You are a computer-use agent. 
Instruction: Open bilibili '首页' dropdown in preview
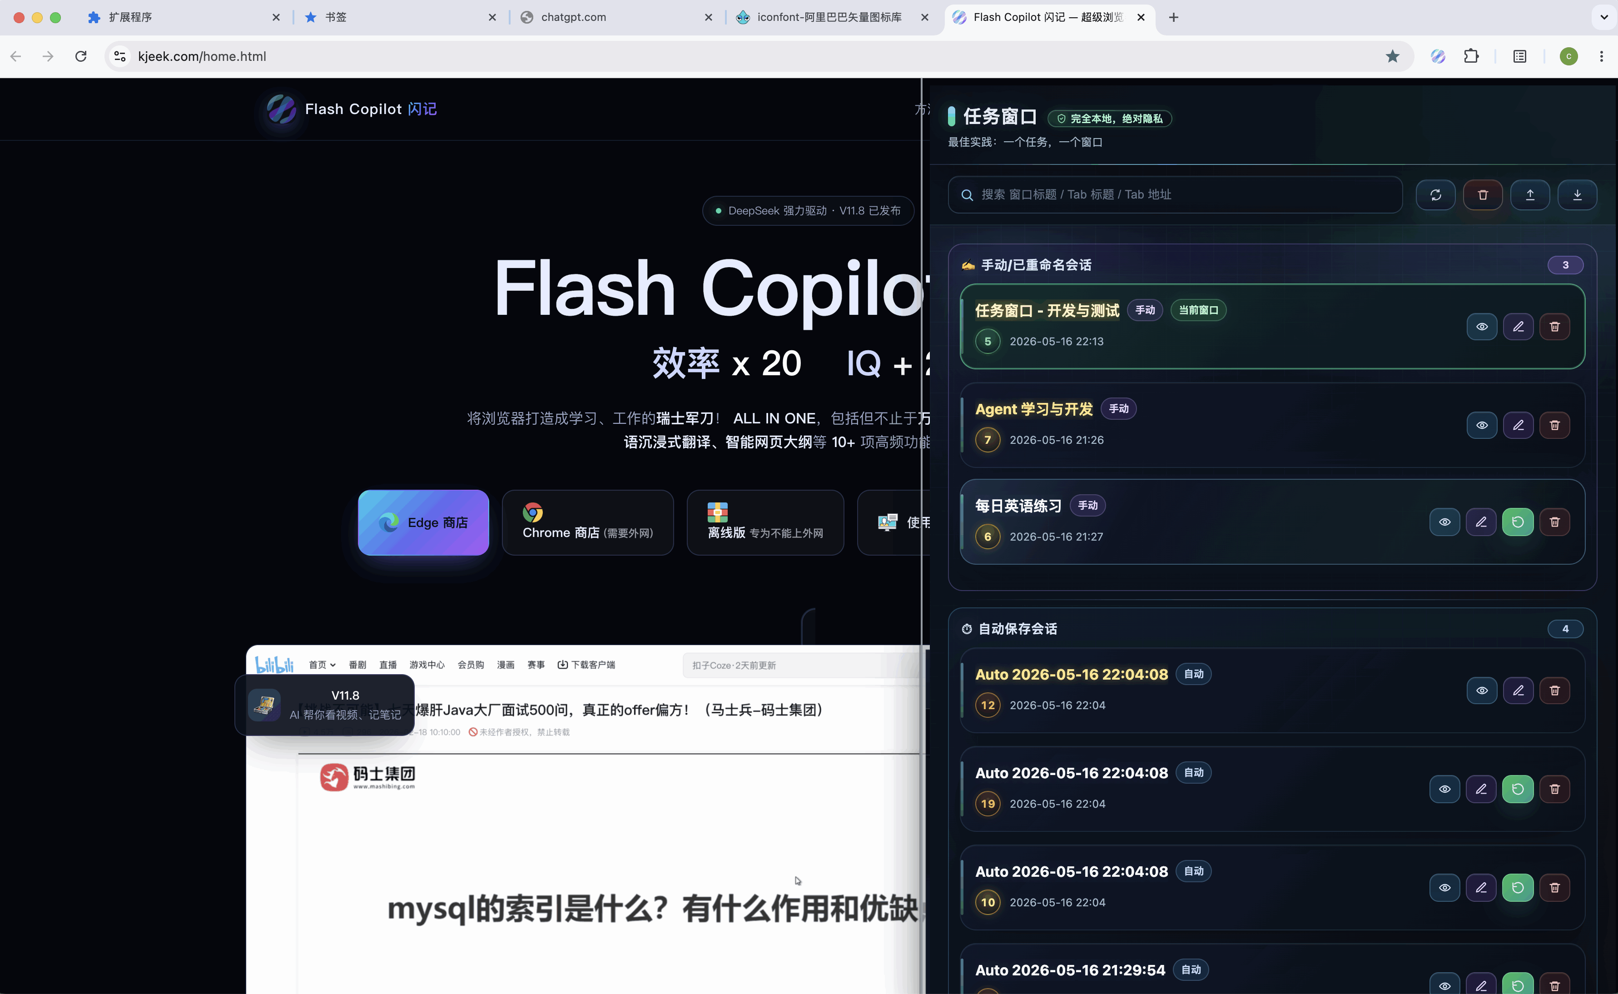(x=322, y=665)
